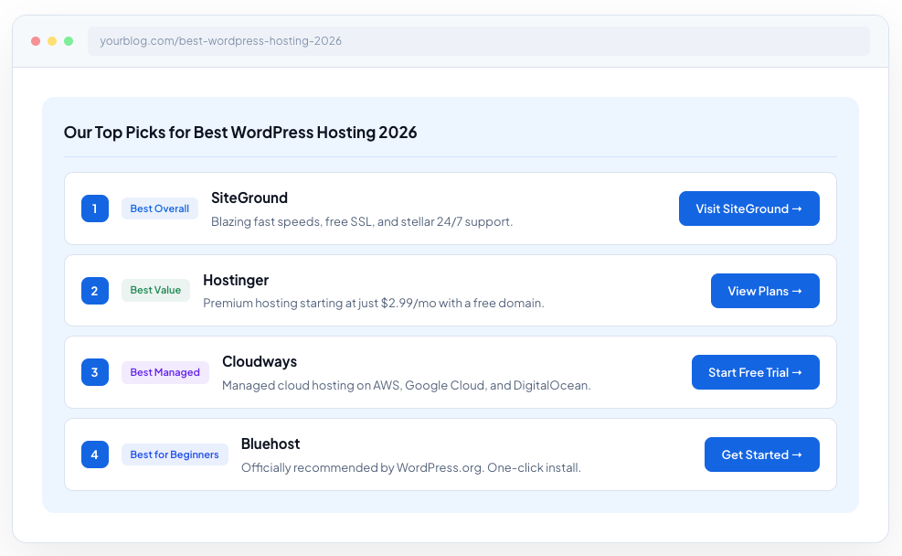The image size is (902, 556).
Task: Click the Best Managed tag
Action: click(165, 372)
